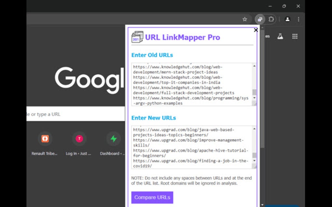Open the Chrome profile avatar
The image size is (332, 207).
(x=287, y=19)
